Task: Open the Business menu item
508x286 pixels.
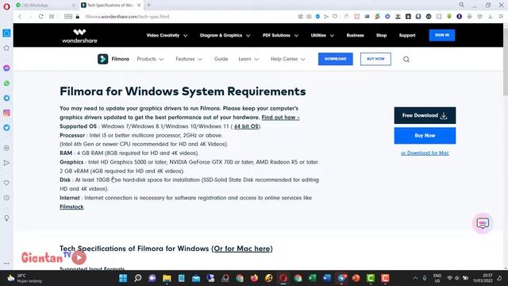Action: (355, 35)
